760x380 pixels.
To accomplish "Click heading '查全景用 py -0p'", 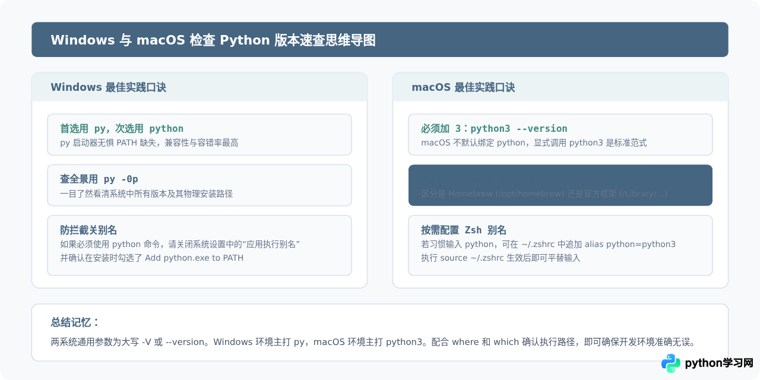I will pos(99,179).
